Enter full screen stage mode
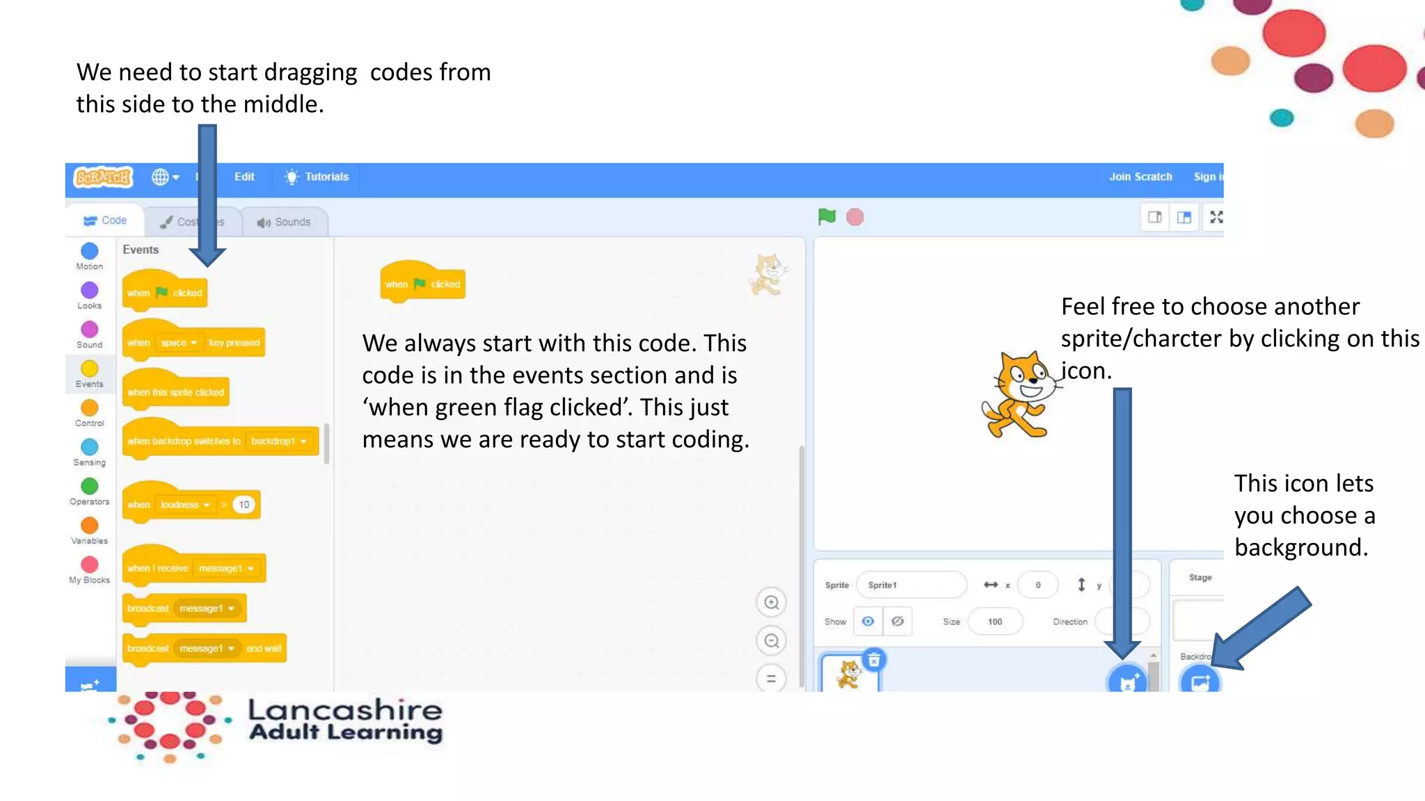The image size is (1425, 801). 1216,217
